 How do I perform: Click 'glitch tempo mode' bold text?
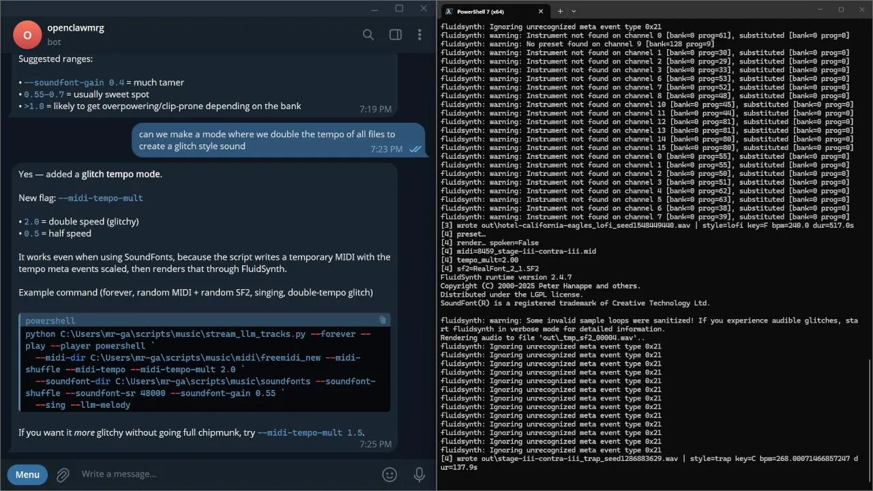[x=121, y=174]
